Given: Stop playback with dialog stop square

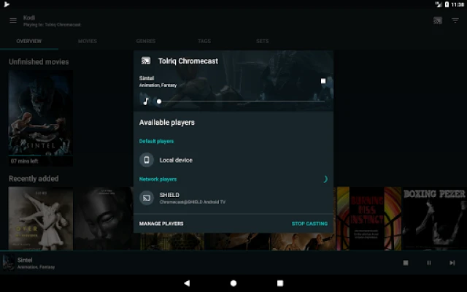Looking at the screenshot, I should click(323, 81).
